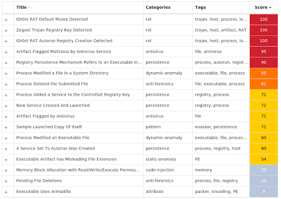281x199 pixels.
Task: Click the code-injection category cell
Action: tap(160, 170)
